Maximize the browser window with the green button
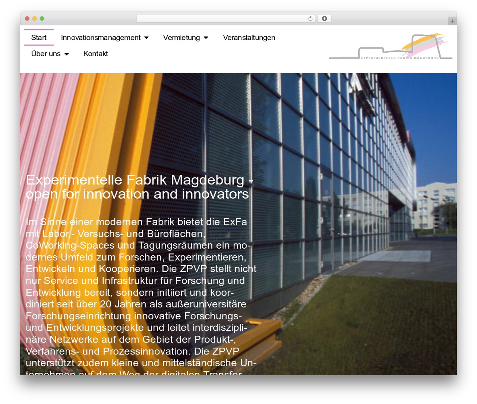Image resolution: width=477 pixels, height=404 pixels. pyautogui.click(x=42, y=19)
